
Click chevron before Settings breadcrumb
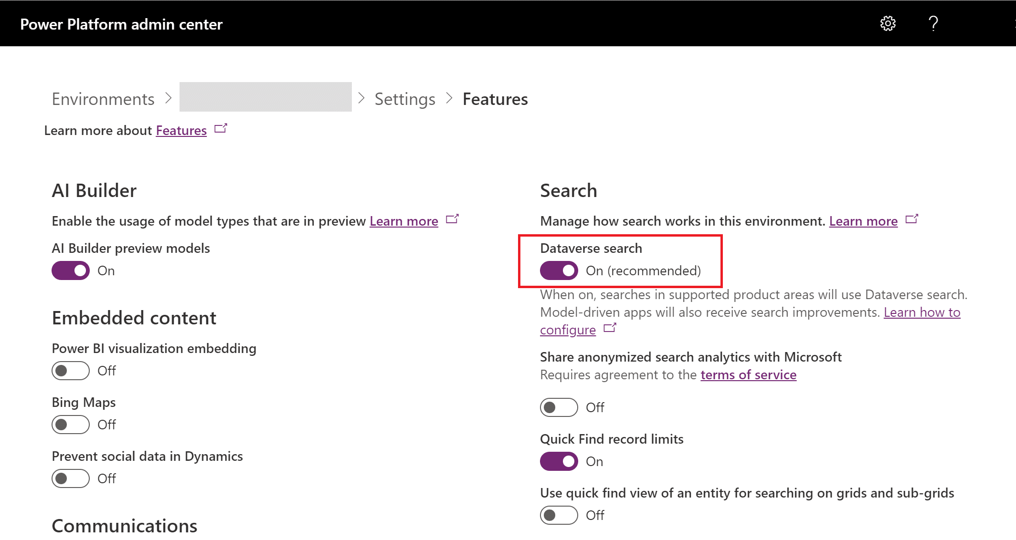(x=361, y=98)
